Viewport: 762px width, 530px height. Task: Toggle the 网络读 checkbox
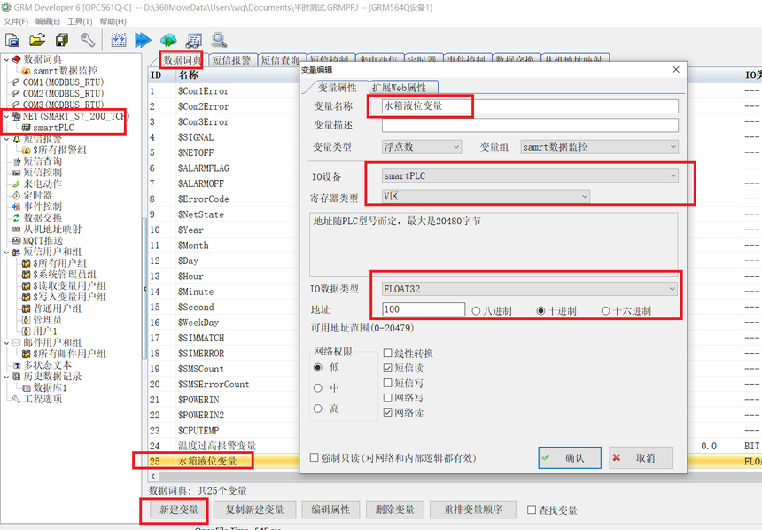coord(388,412)
